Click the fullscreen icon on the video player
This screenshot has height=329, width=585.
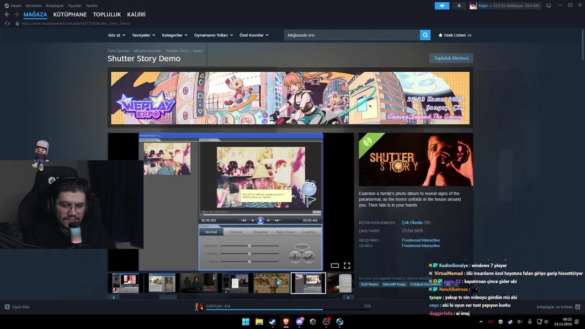pos(347,265)
